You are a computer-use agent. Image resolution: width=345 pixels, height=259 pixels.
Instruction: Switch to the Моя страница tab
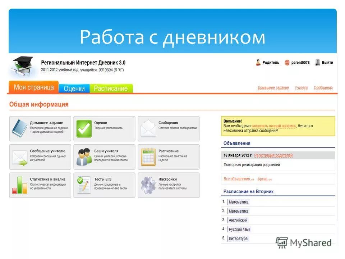[34, 87]
